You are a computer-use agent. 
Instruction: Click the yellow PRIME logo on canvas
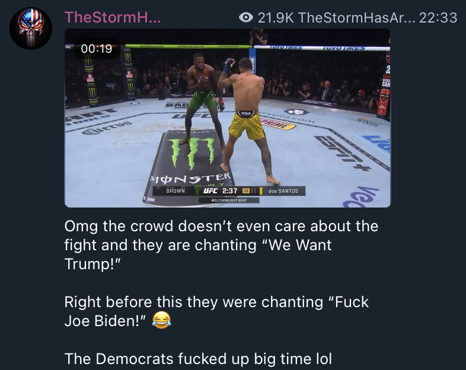click(x=277, y=125)
